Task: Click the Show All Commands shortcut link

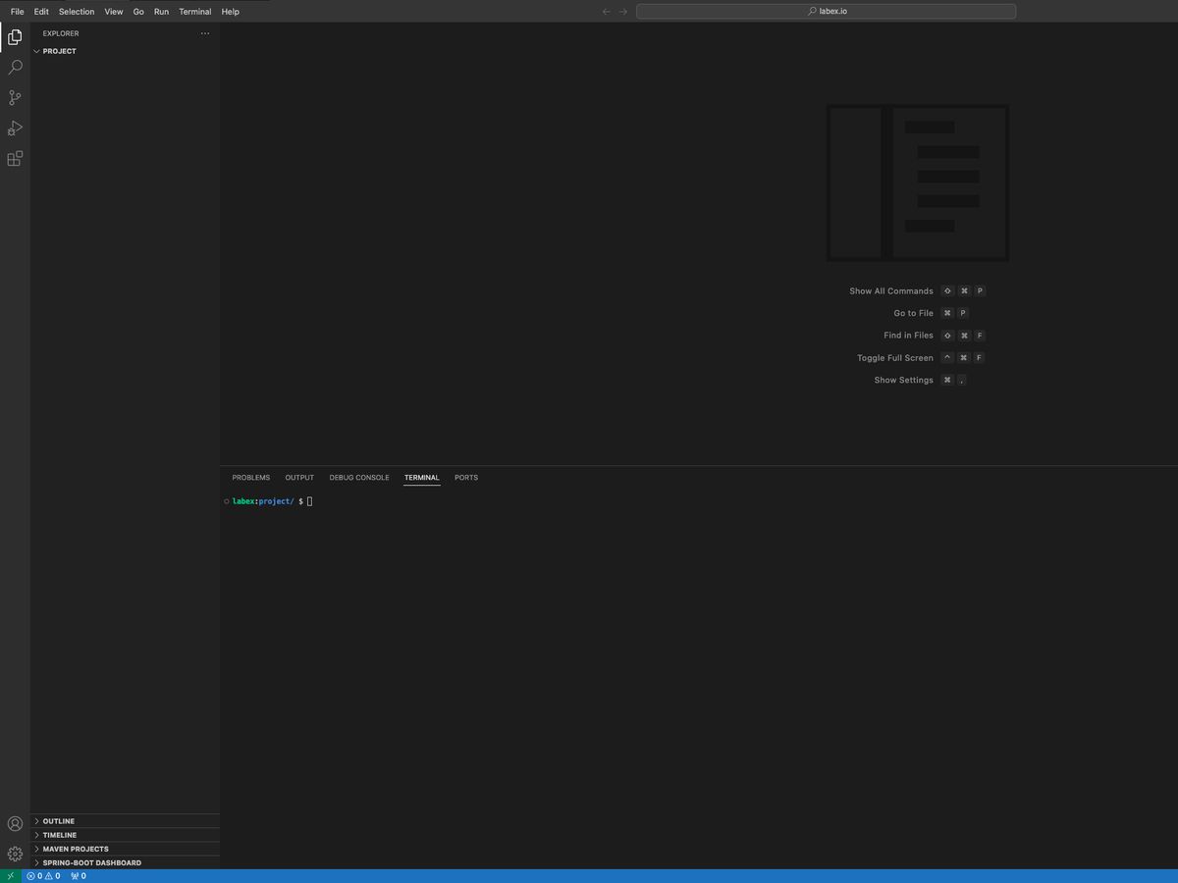Action: tap(890, 290)
